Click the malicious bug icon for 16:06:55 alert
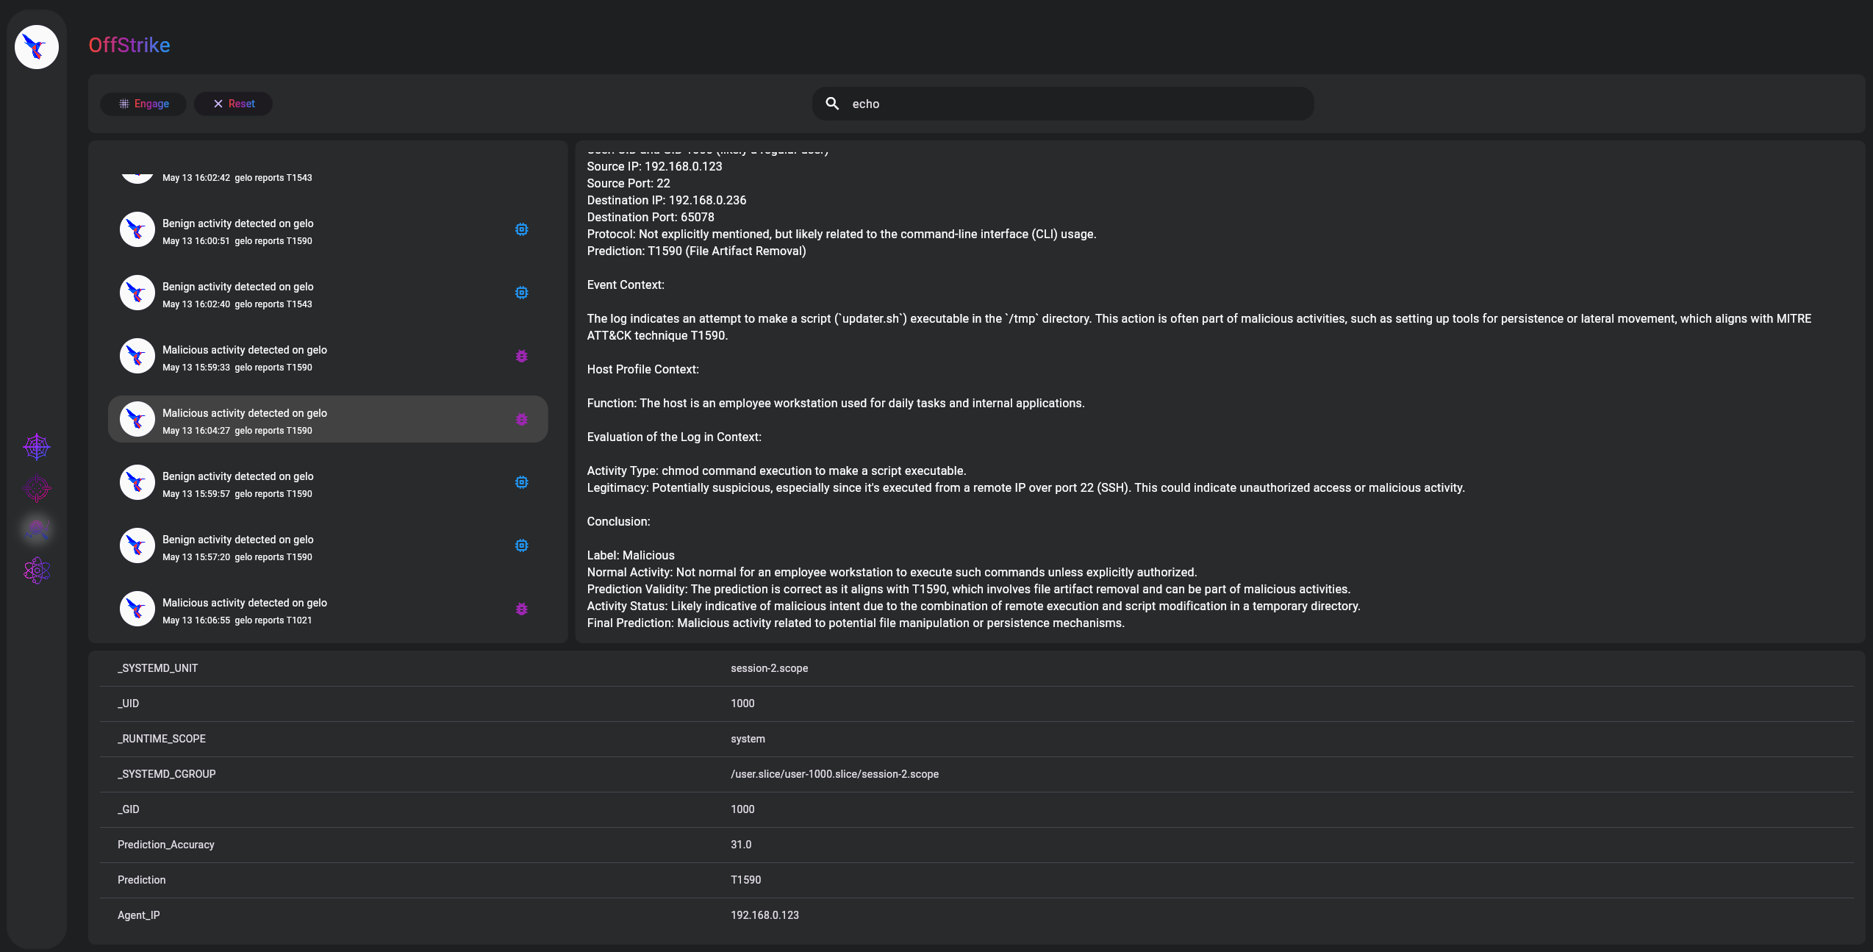Screen dimensions: 1873x952 coord(521,609)
